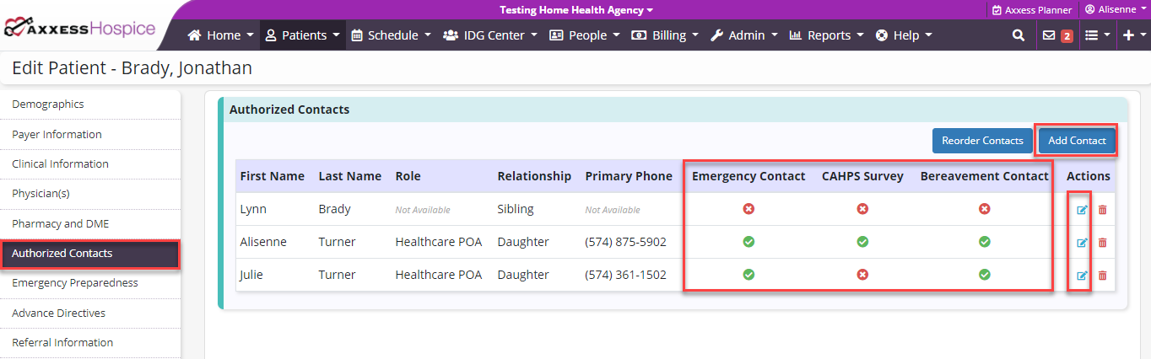
Task: Click the search magnifier icon
Action: tap(1019, 35)
